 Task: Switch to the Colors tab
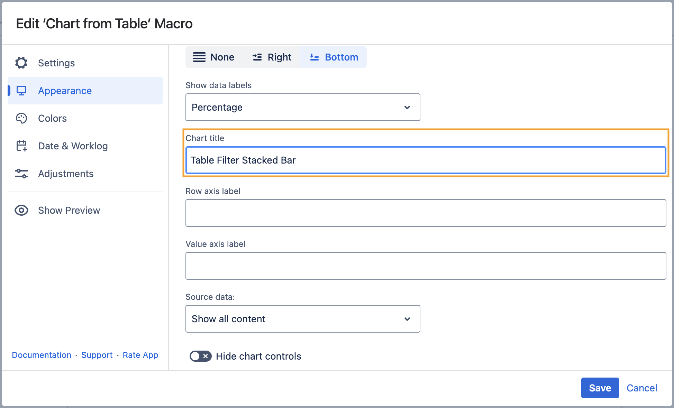pyautogui.click(x=52, y=118)
